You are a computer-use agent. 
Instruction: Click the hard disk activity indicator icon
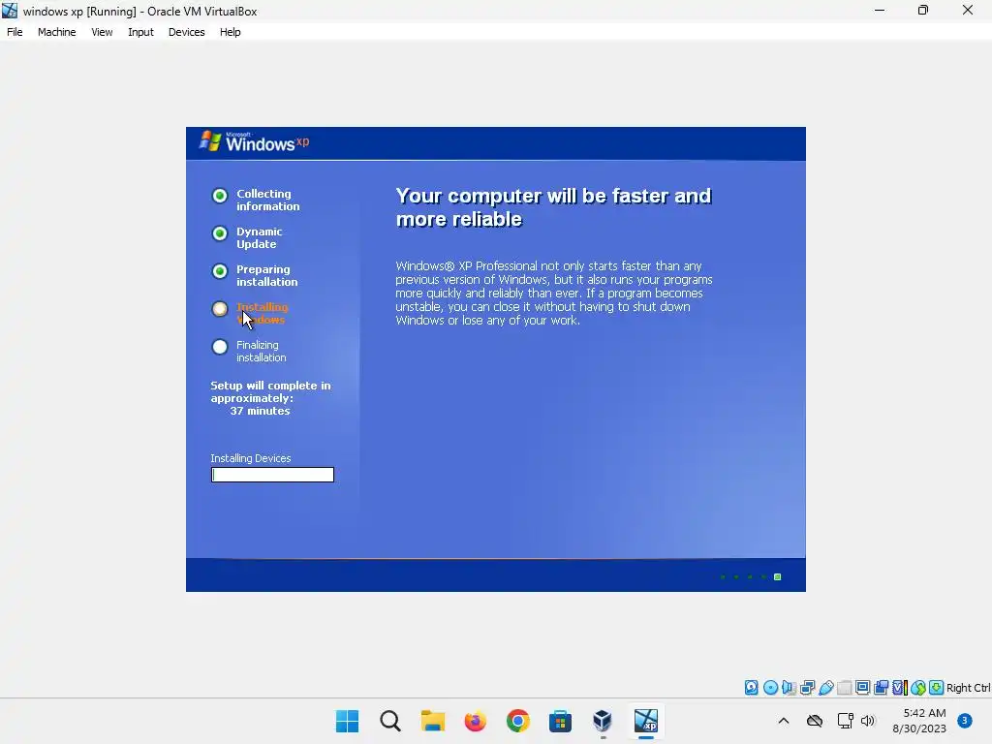pyautogui.click(x=751, y=688)
